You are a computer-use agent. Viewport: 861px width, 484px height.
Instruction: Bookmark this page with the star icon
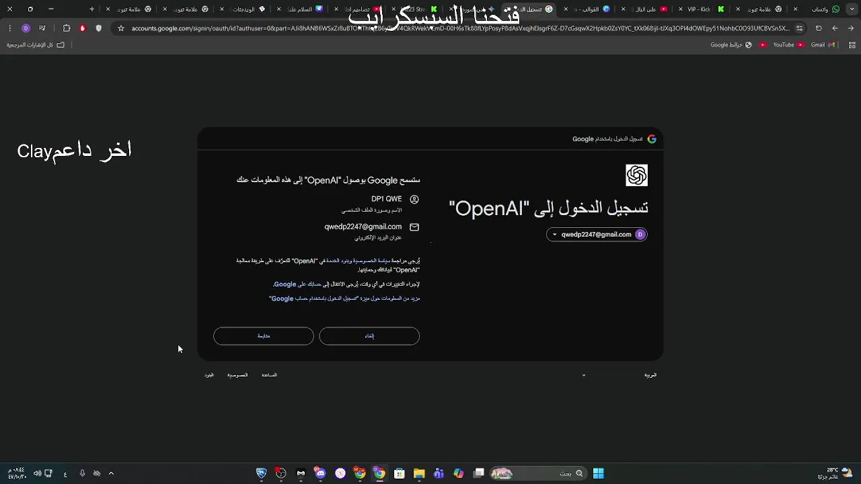(121, 28)
